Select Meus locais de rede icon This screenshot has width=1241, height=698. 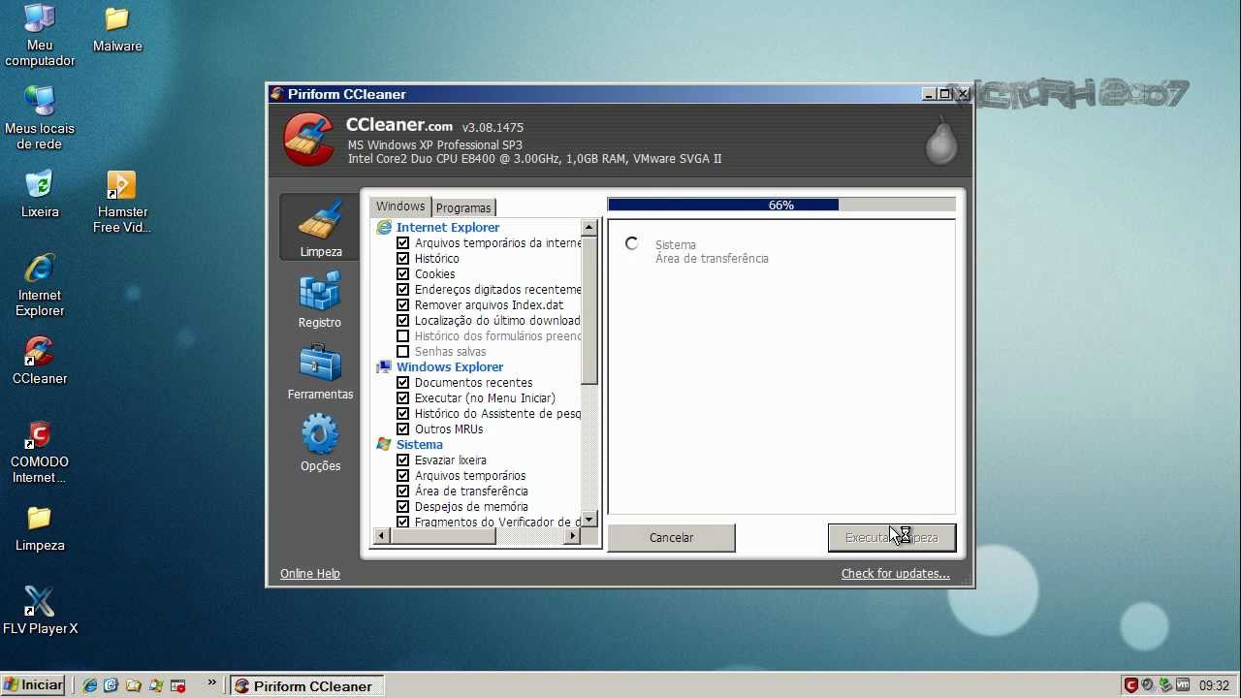(x=40, y=117)
